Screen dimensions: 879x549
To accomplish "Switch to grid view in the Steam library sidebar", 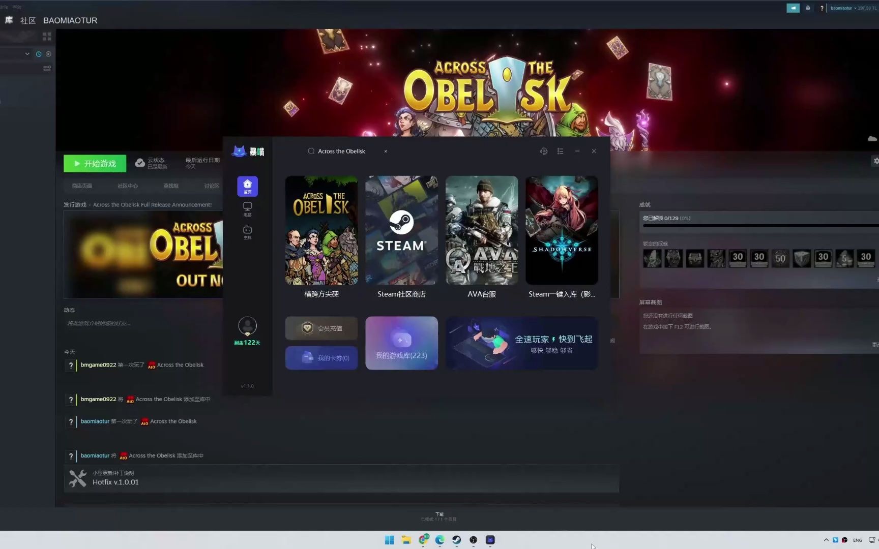I will pos(47,37).
